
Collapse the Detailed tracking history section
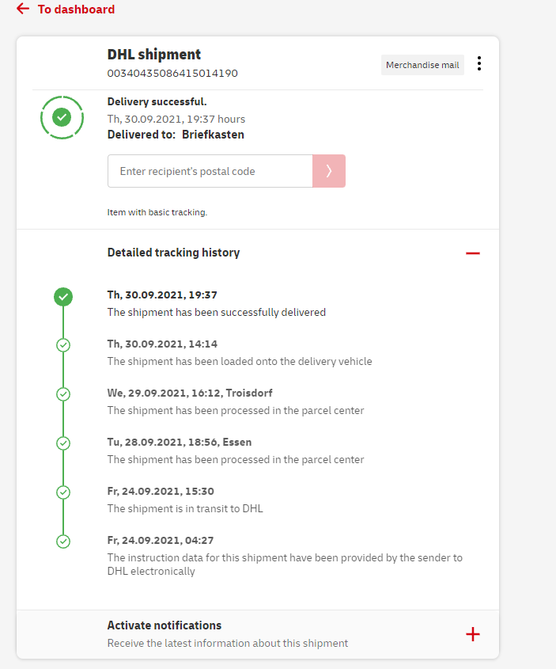coord(473,253)
